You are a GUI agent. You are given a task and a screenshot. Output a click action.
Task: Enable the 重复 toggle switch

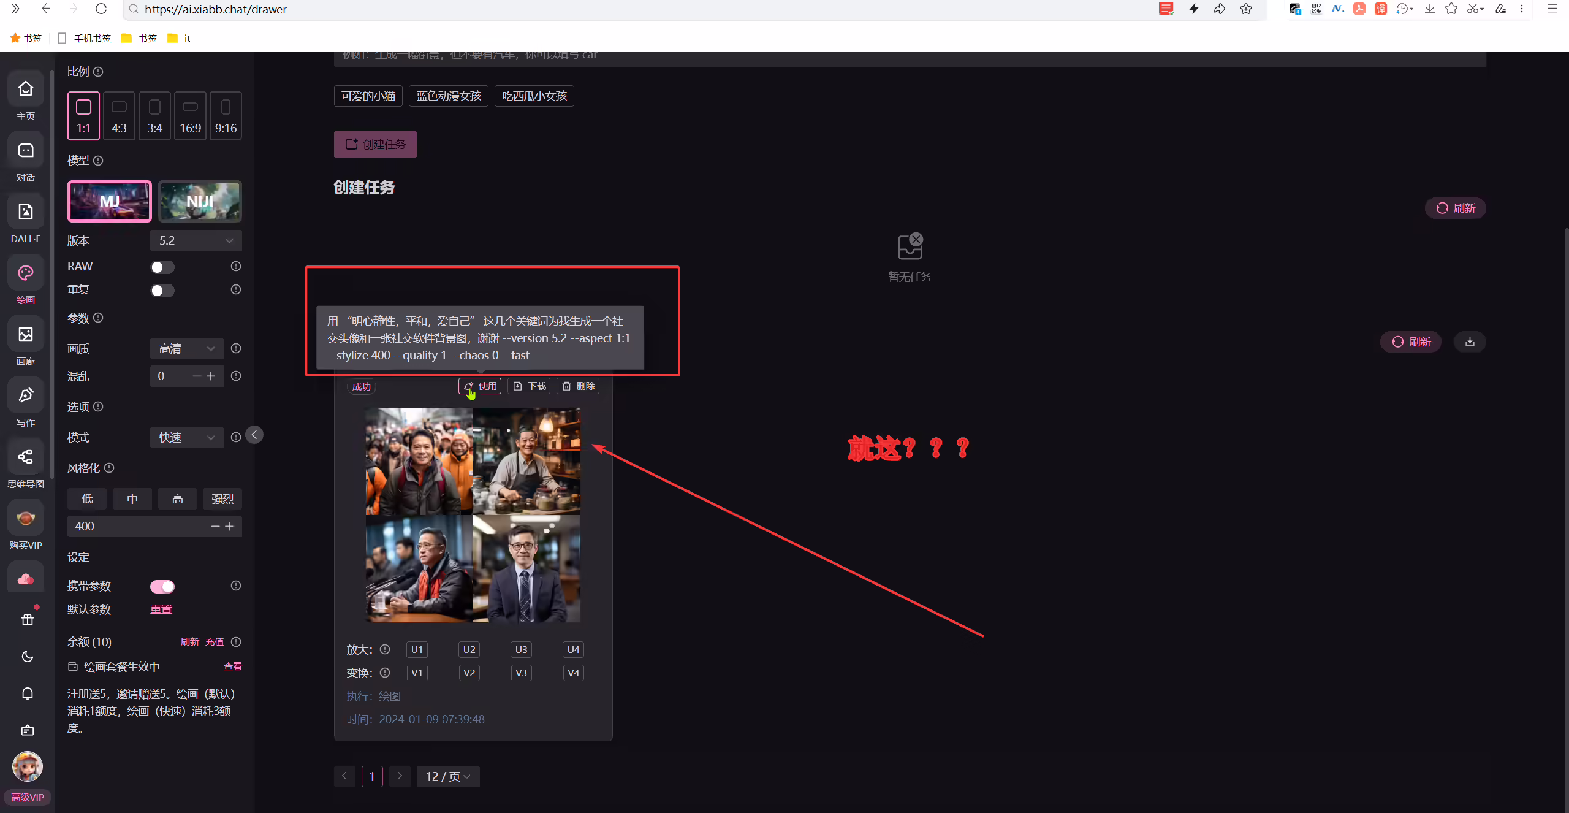coord(162,291)
